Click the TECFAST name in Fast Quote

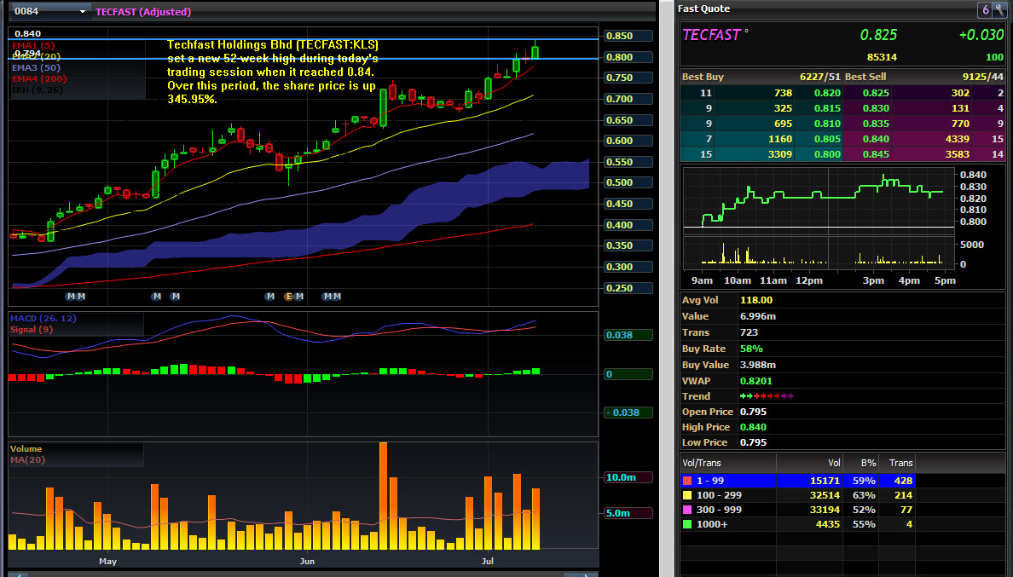(711, 35)
